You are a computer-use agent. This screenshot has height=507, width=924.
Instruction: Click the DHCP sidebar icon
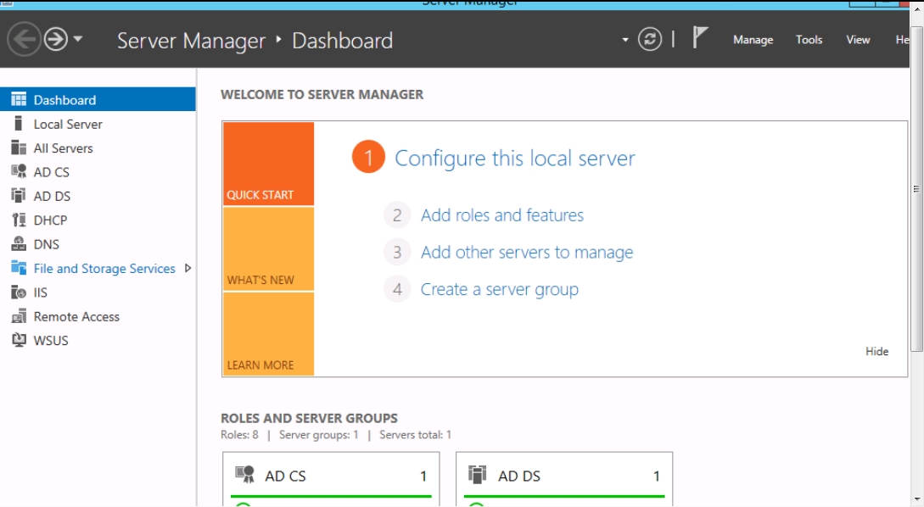point(19,220)
